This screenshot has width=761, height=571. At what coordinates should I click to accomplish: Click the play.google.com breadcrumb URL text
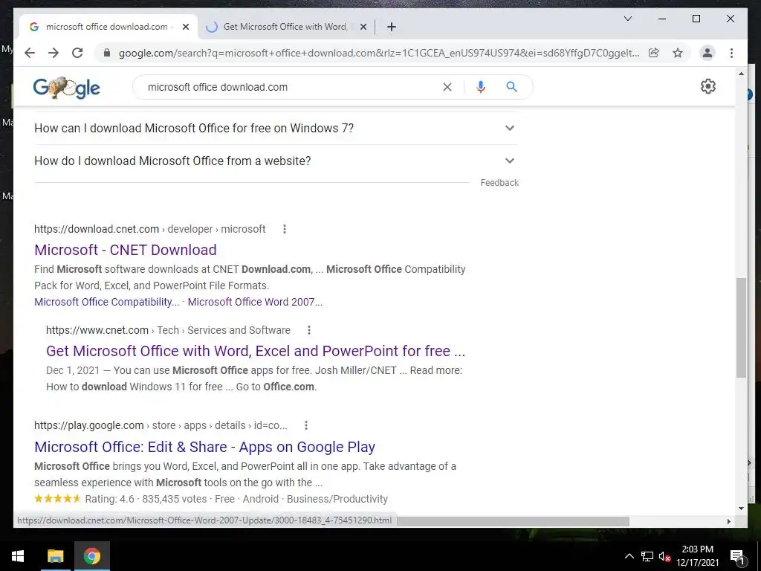(161, 425)
